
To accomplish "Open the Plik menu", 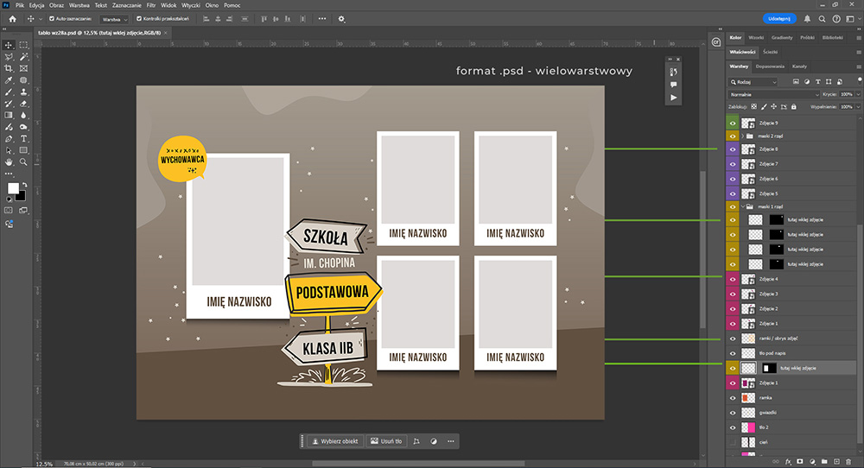I will point(20,5).
